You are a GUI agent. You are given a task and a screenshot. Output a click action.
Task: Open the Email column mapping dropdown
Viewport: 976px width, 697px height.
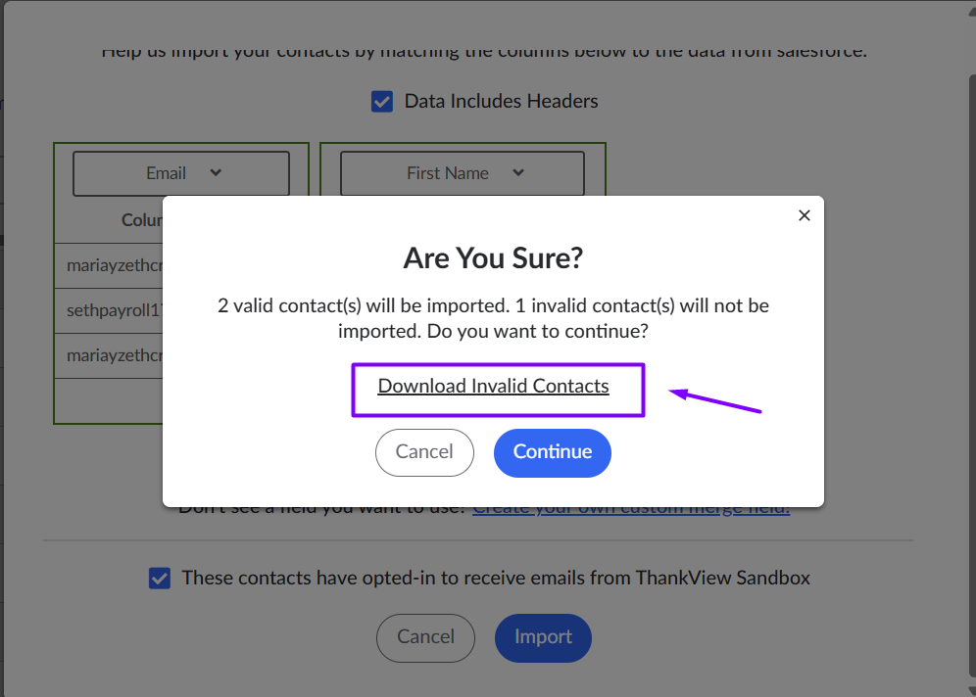(180, 173)
